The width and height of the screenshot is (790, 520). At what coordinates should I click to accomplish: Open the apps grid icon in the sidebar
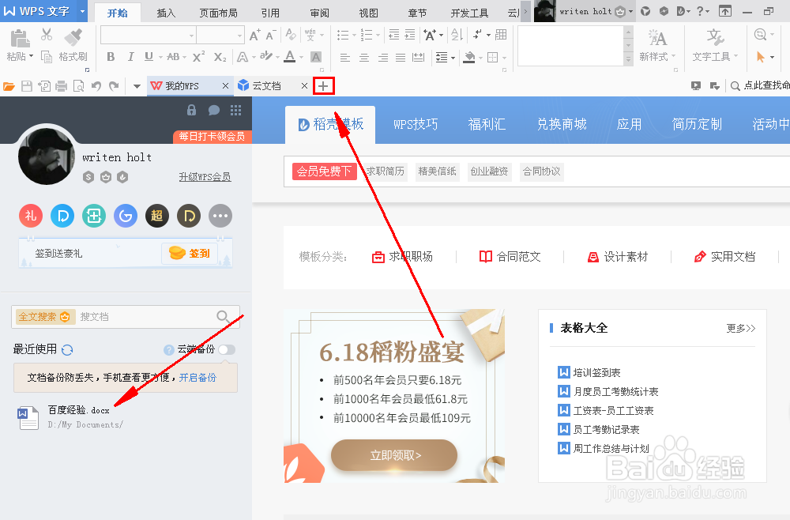pos(235,110)
